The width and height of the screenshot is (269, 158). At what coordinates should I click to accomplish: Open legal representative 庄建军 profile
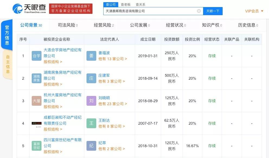[104, 75]
